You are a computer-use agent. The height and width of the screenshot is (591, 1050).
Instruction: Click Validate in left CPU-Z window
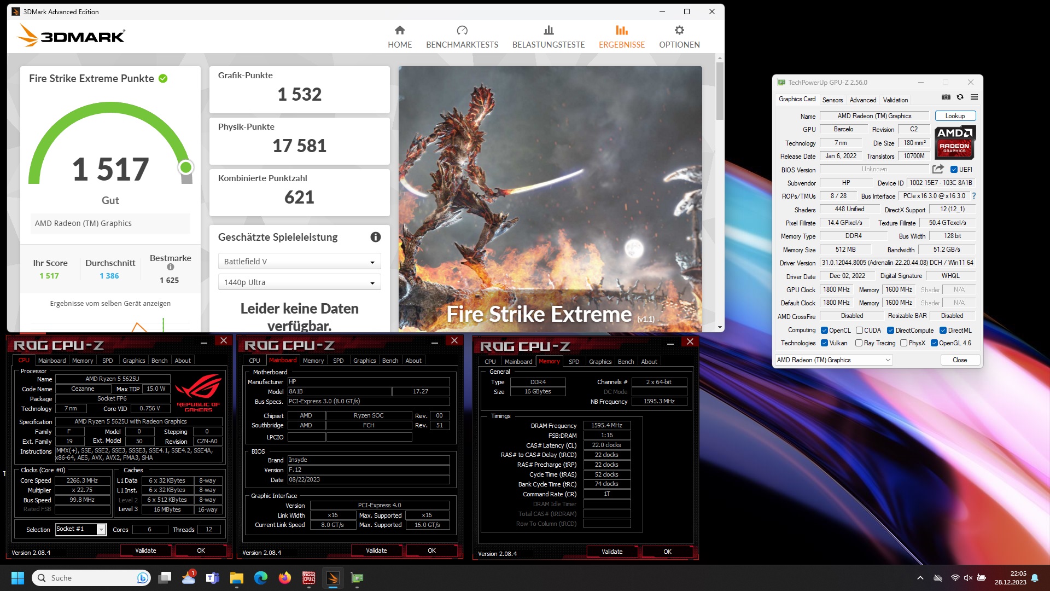pyautogui.click(x=145, y=551)
